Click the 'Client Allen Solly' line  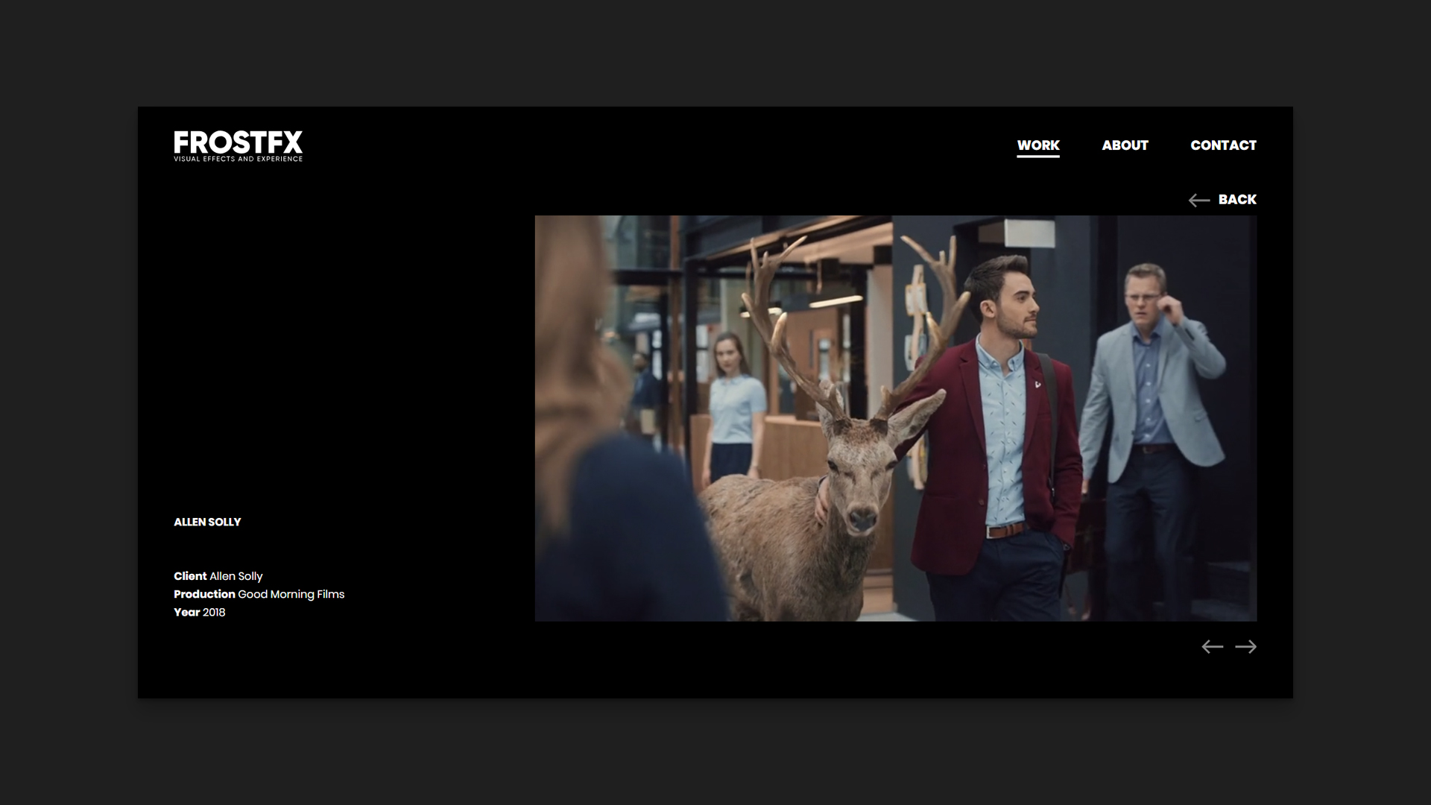pyautogui.click(x=218, y=576)
